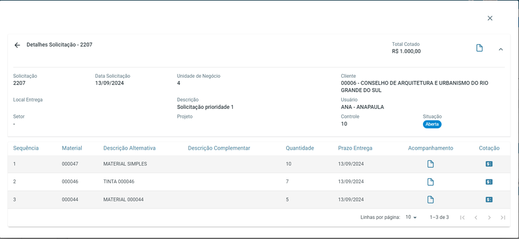This screenshot has width=519, height=239.
Task: Sort by Descrição Complementar column header
Action: coord(219,148)
